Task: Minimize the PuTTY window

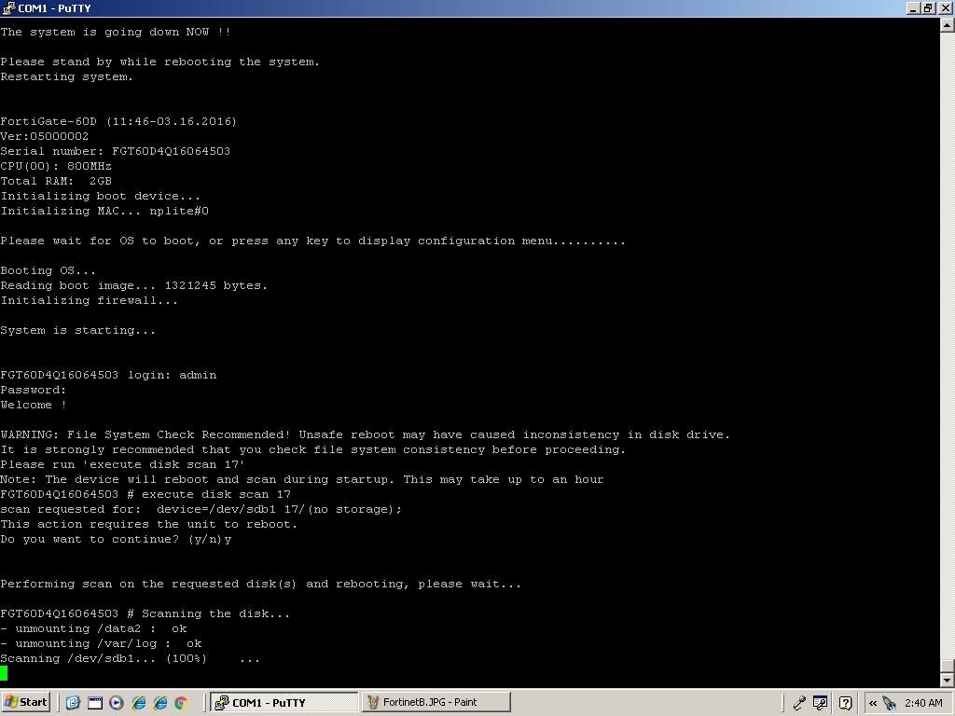Action: click(x=913, y=7)
